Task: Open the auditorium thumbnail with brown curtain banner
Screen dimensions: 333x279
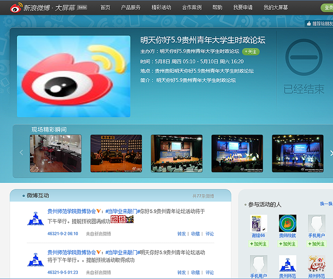Action: [176, 153]
